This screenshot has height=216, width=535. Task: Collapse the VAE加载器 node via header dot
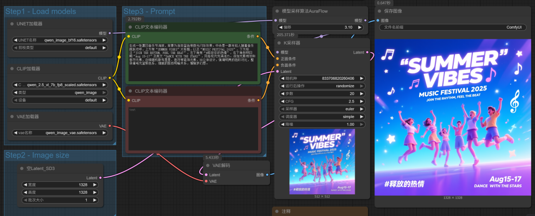(x=11, y=116)
